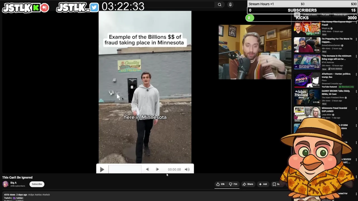This screenshot has width=358, height=201.
Task: Click 'I'm Preparing For The Worst' title
Action: pyautogui.click(x=337, y=40)
